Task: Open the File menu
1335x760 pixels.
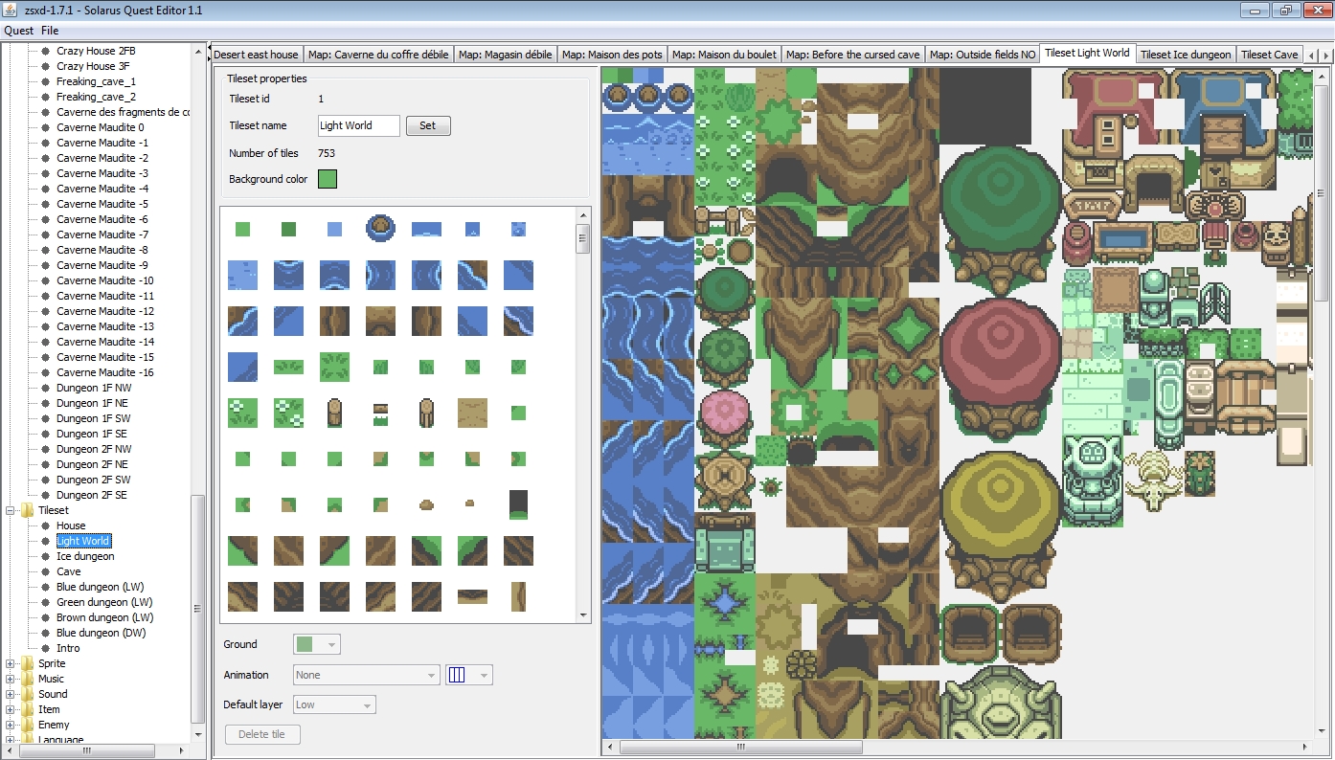Action: [50, 31]
